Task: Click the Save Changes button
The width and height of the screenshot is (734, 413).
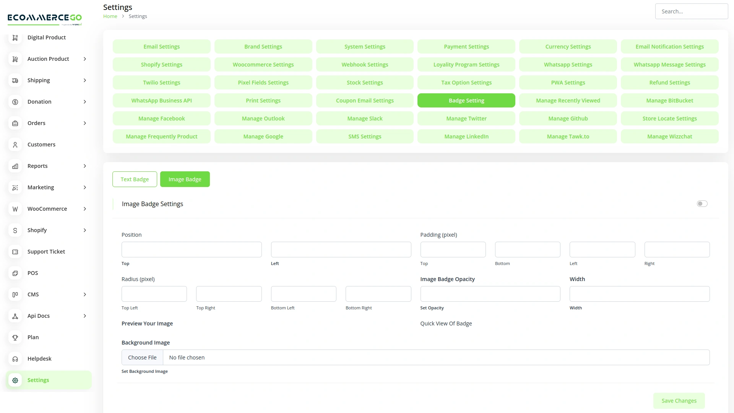Action: click(x=679, y=400)
